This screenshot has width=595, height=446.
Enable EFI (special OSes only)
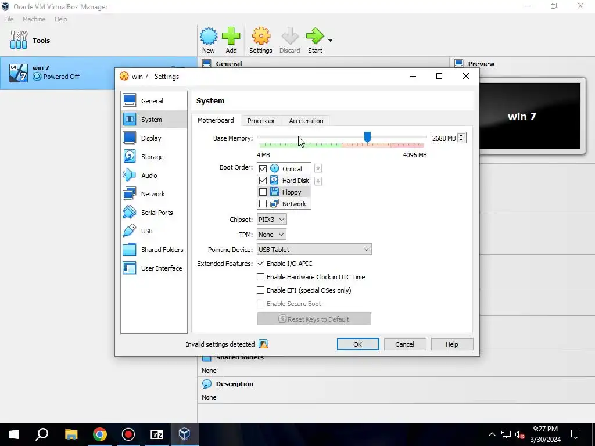click(x=261, y=290)
